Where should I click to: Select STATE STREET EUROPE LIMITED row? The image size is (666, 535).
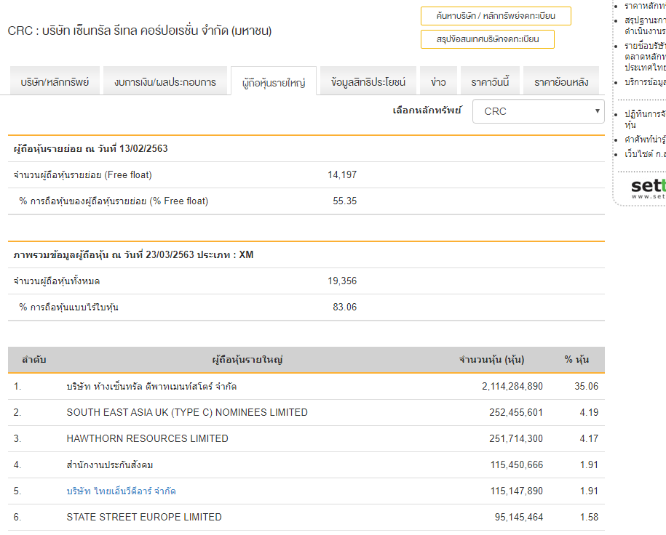click(x=306, y=517)
